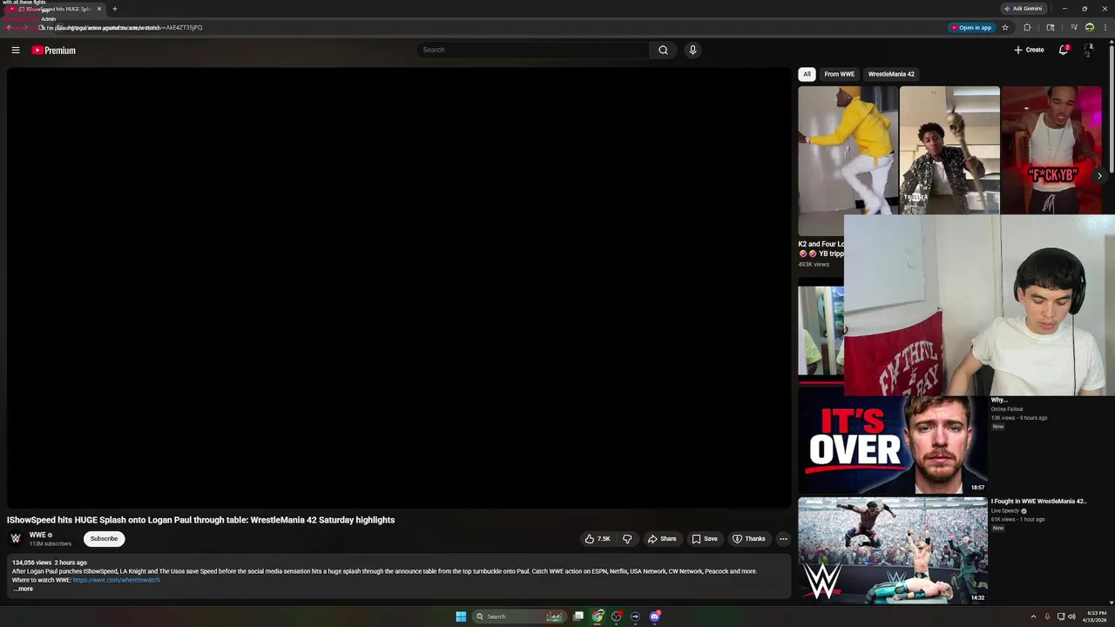
Task: Open the IT'S OVER video thumbnail
Action: 893,444
